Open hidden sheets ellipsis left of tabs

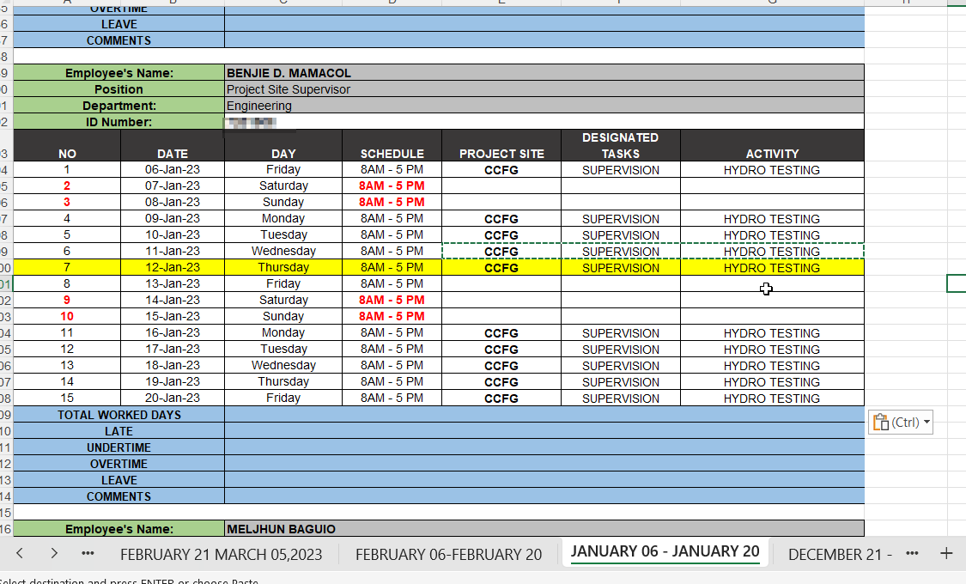point(88,553)
